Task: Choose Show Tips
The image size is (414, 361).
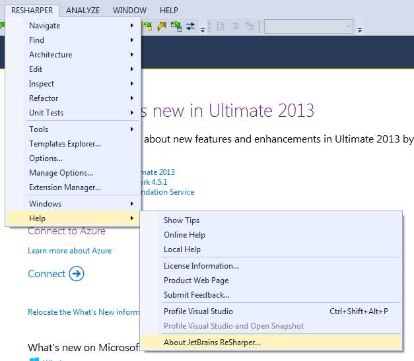Action: point(271,220)
